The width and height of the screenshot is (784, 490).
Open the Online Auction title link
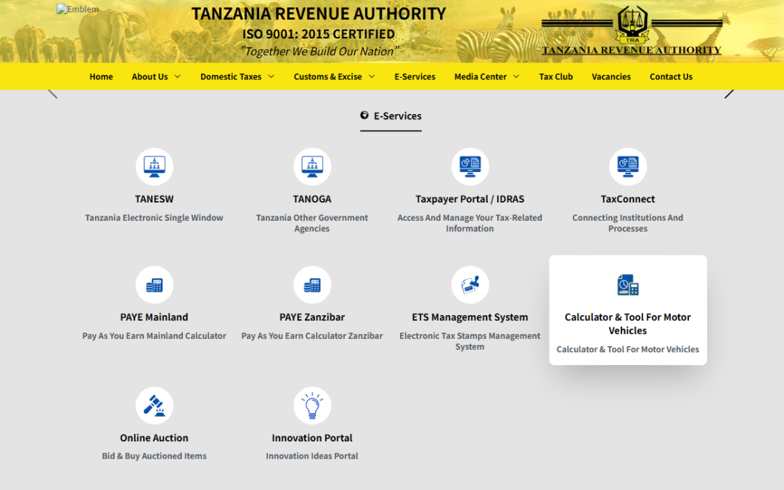coord(154,438)
